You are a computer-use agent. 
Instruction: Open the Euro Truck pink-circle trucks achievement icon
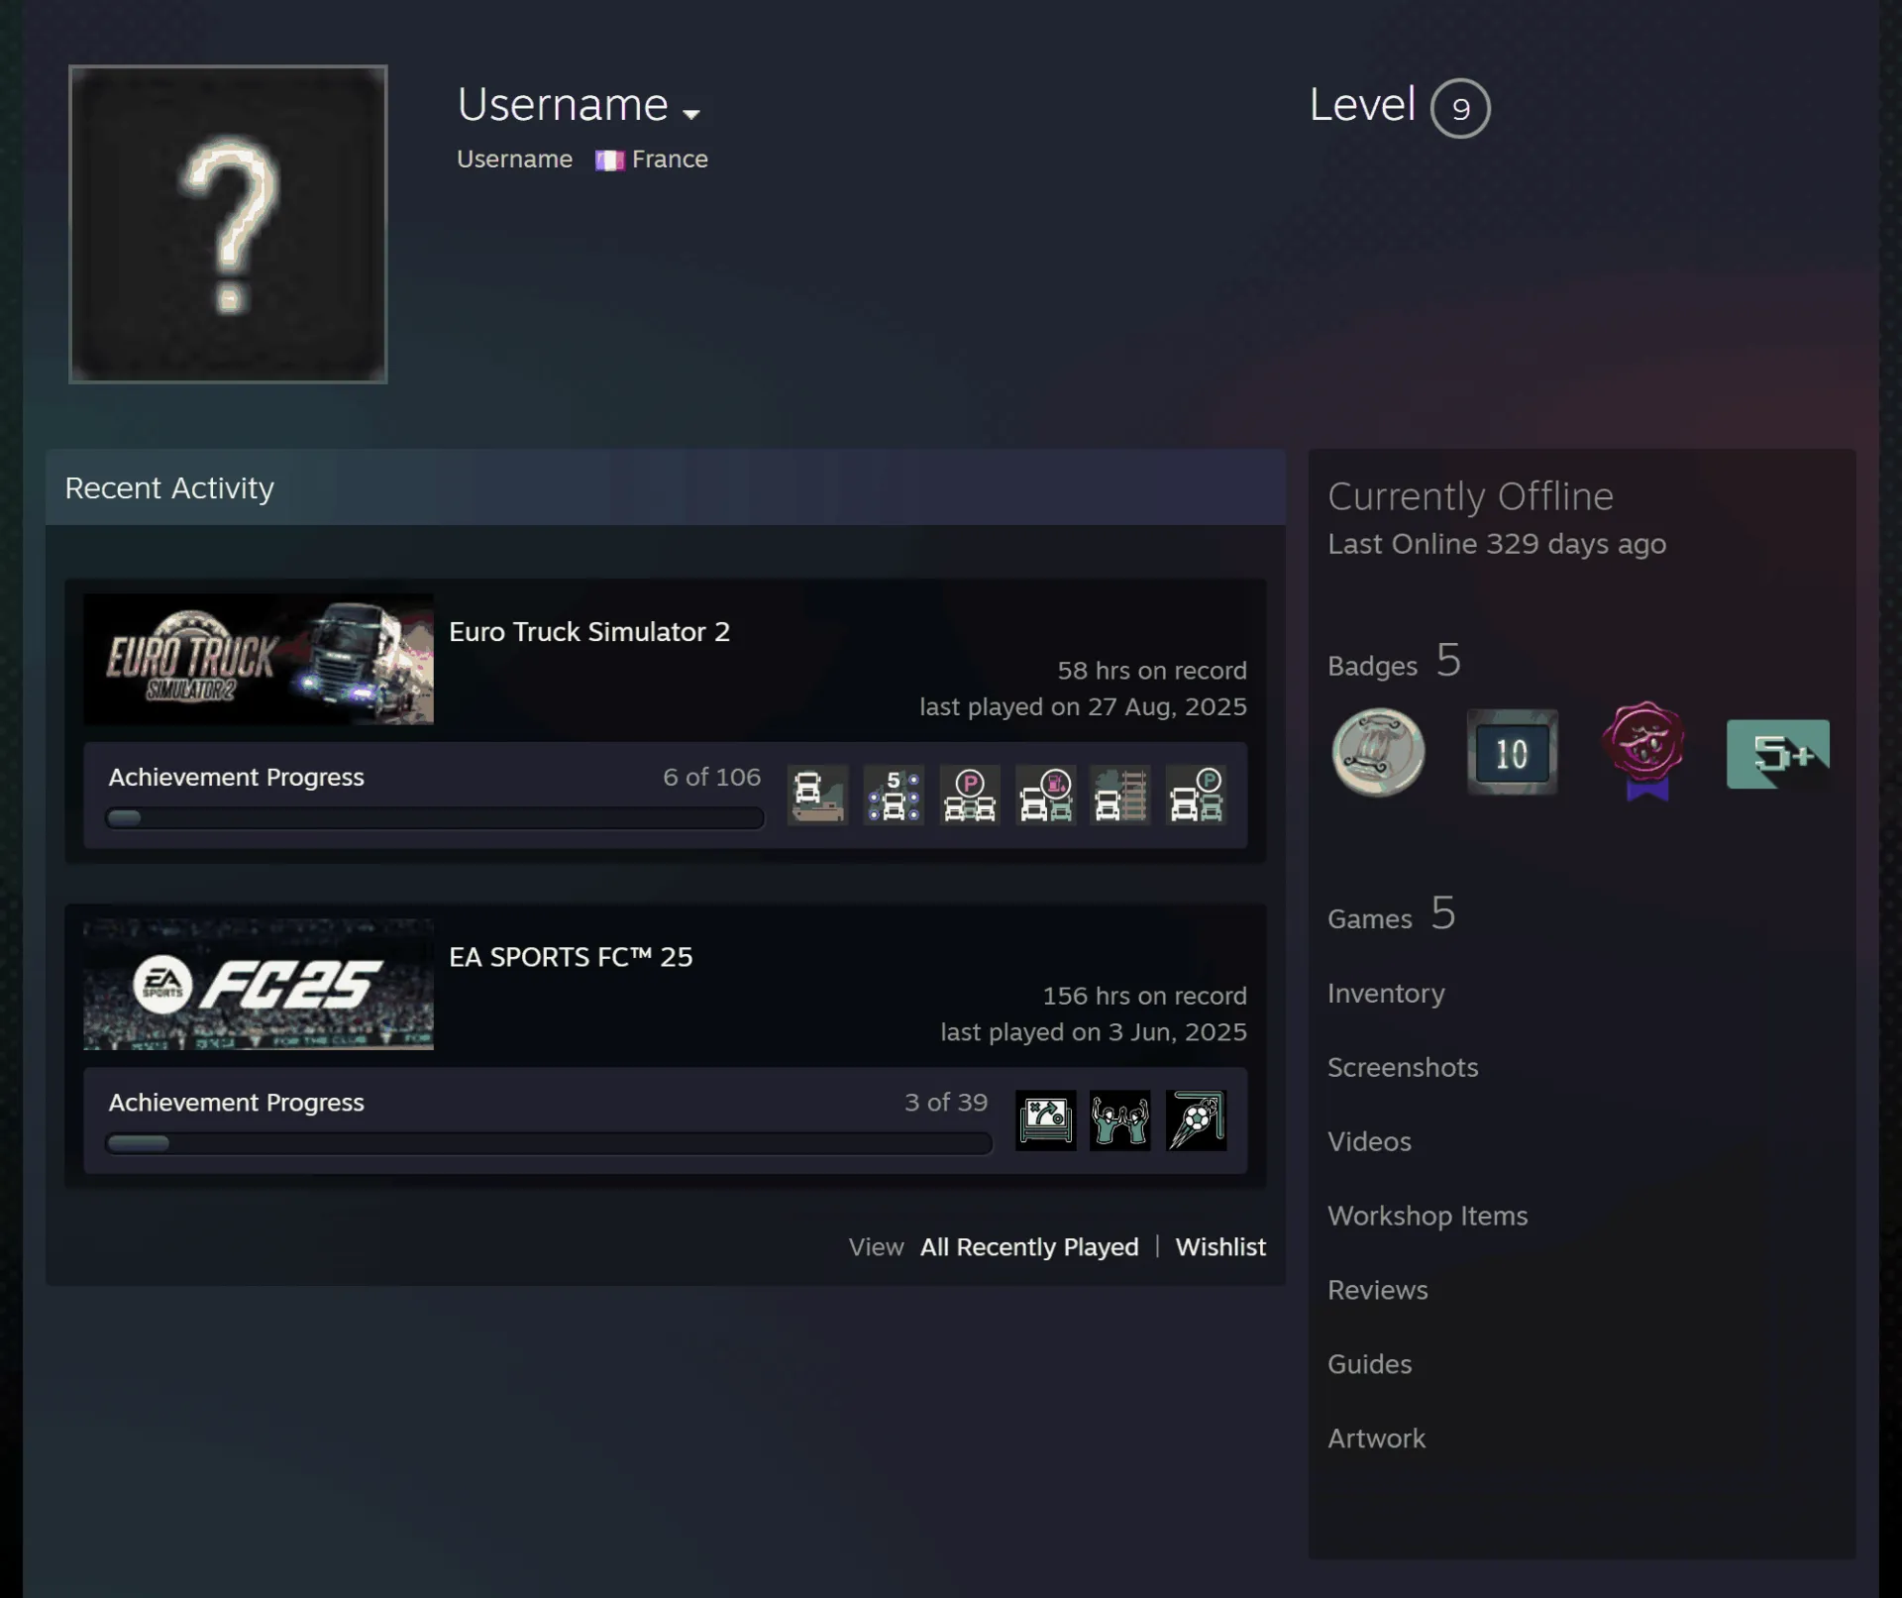[1045, 795]
